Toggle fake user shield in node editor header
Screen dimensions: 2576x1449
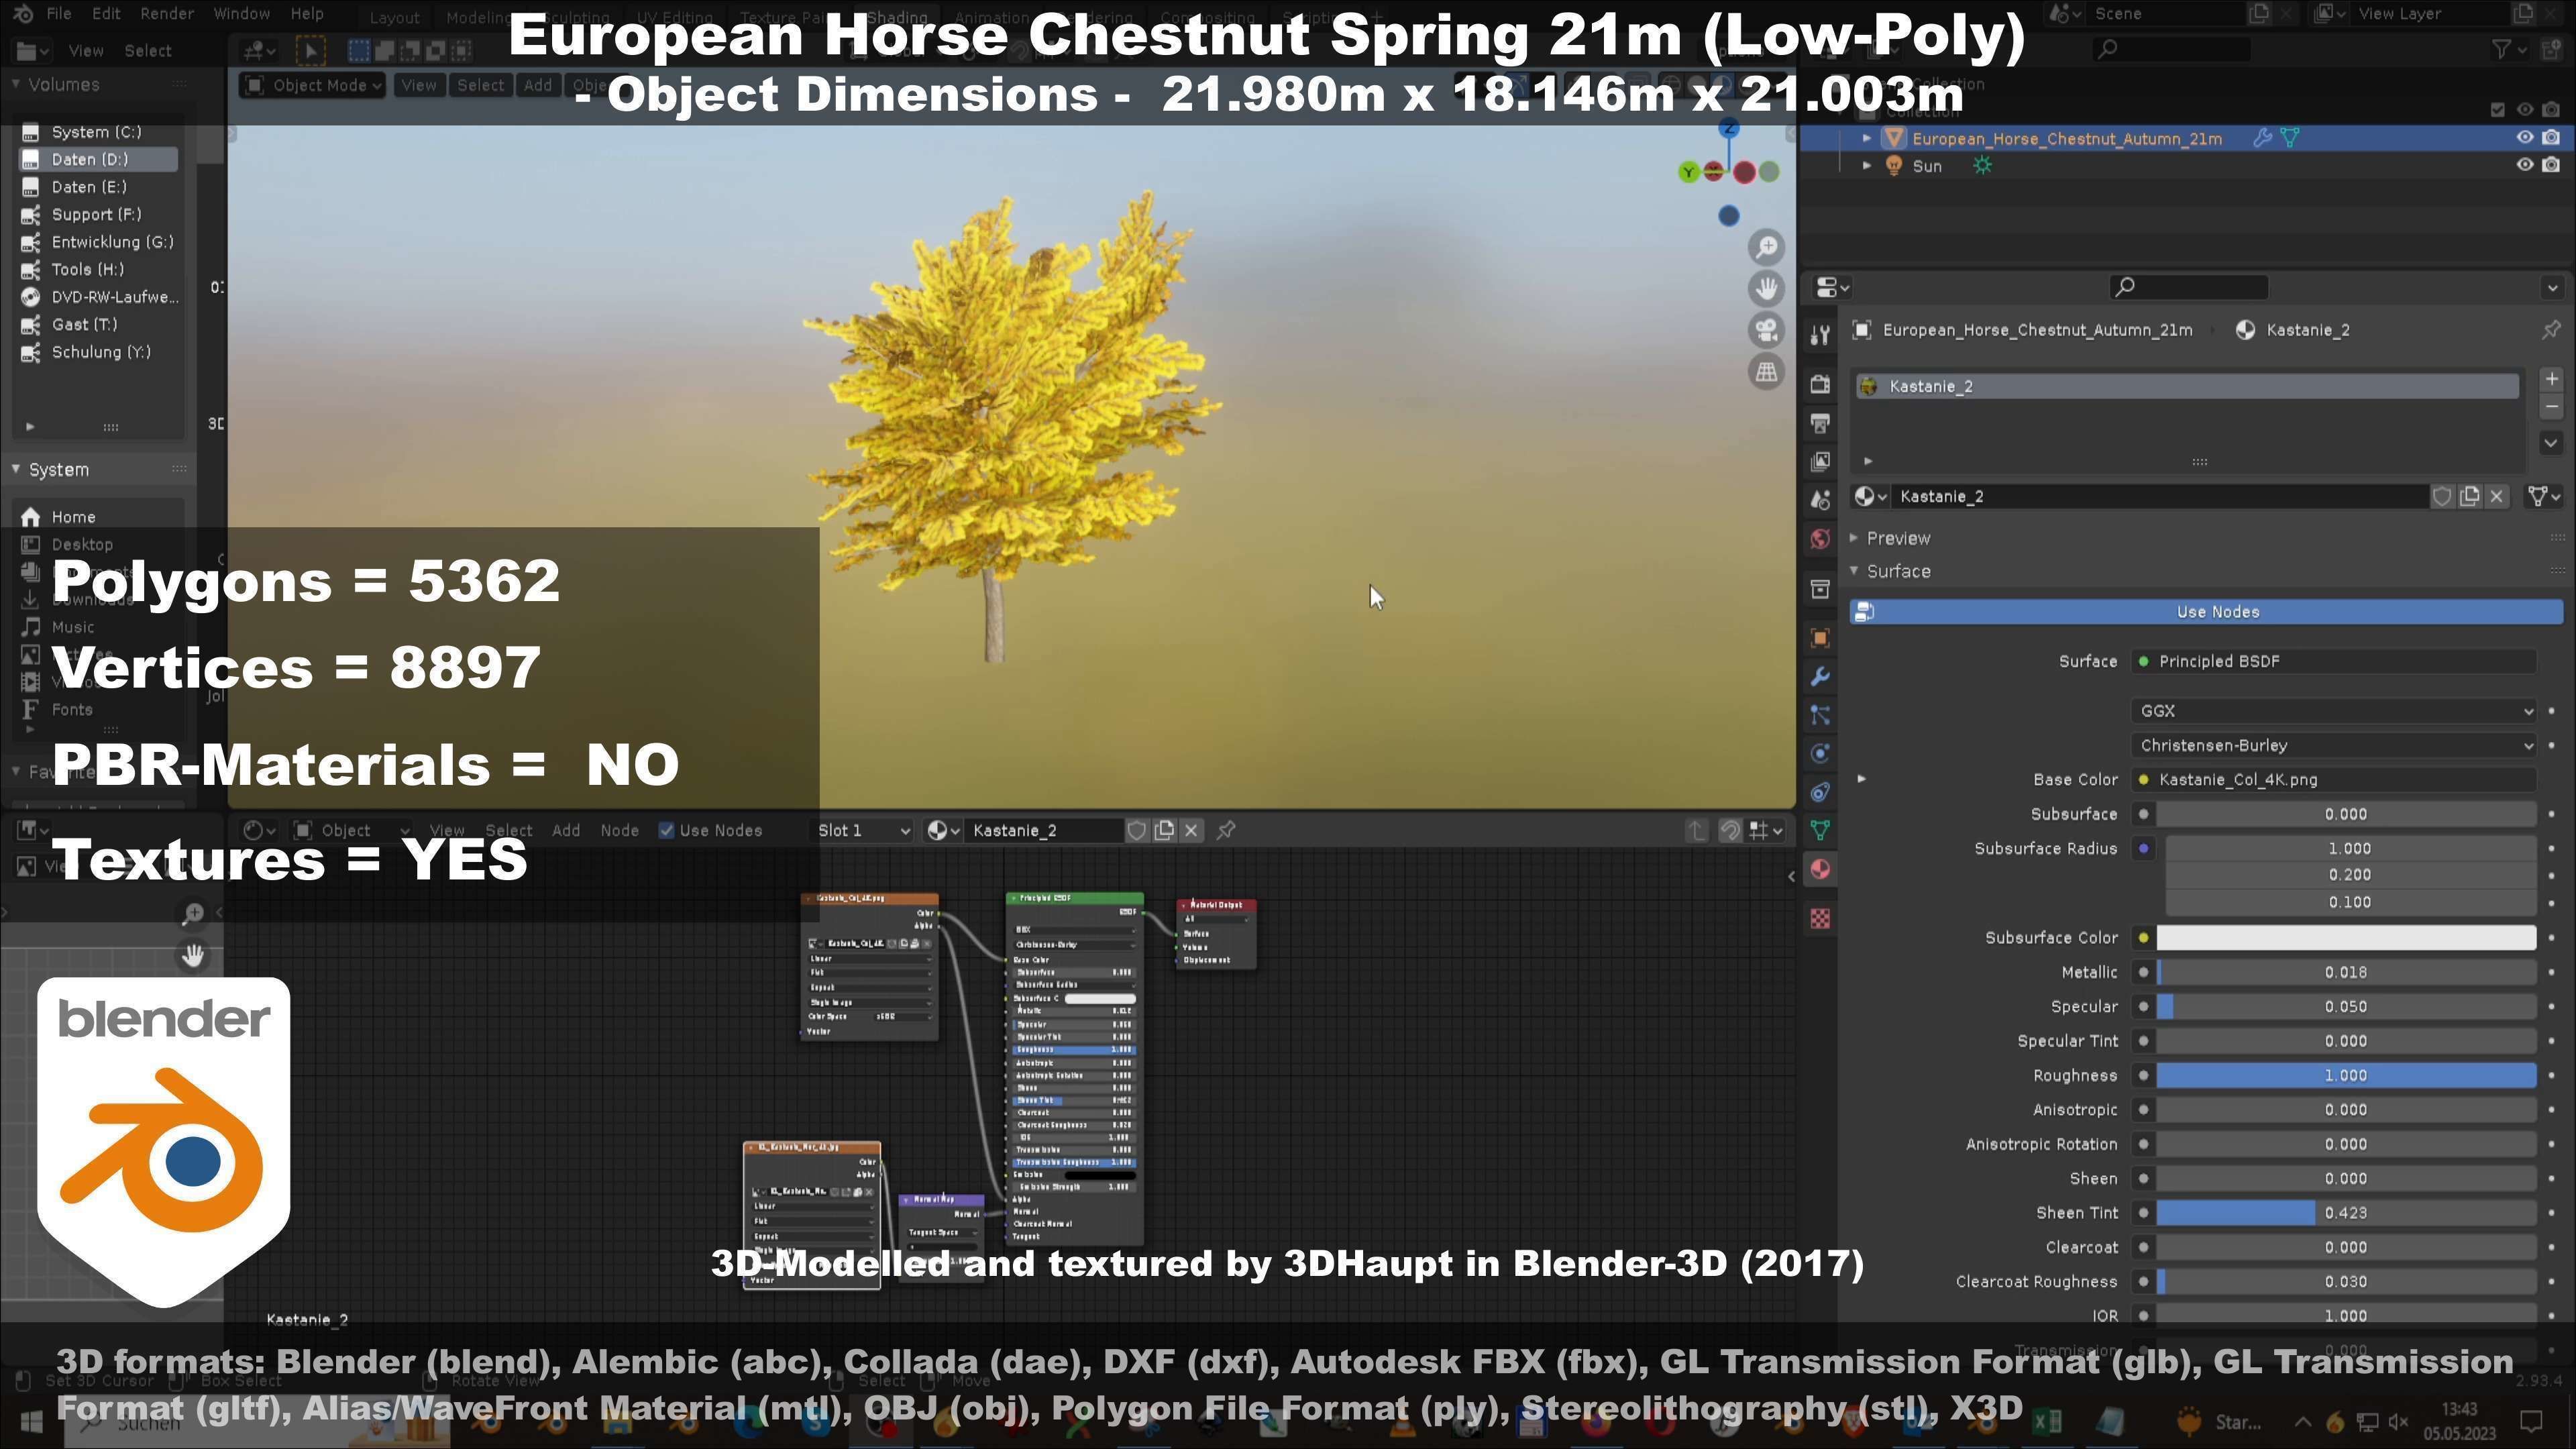[1136, 831]
